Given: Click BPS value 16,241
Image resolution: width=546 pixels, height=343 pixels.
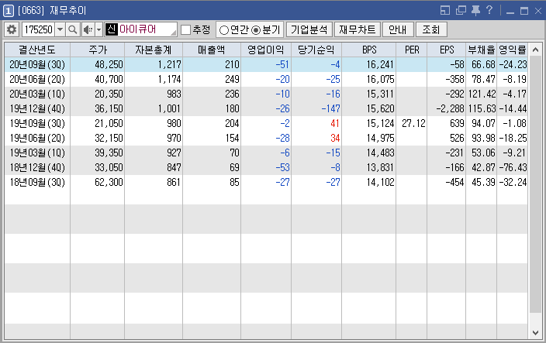Looking at the screenshot, I should [380, 64].
